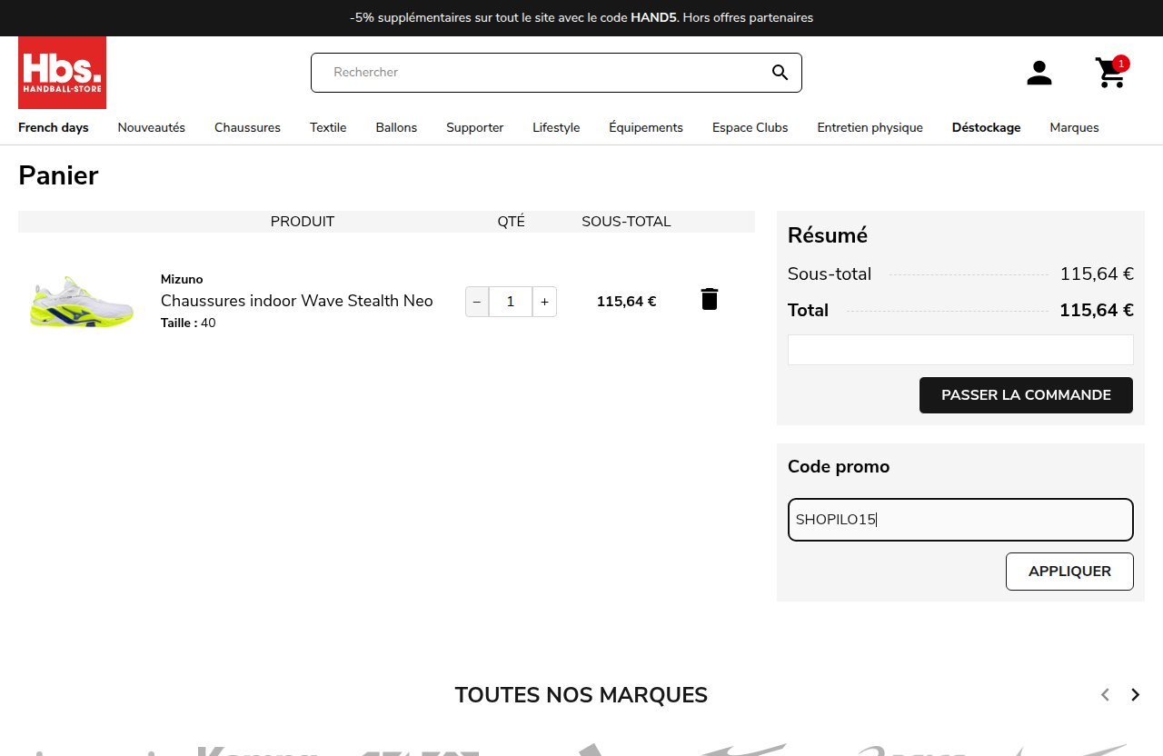Open the French days menu

point(54,127)
